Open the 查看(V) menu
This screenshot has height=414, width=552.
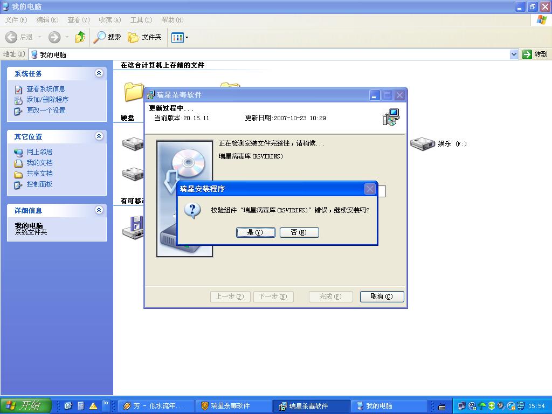click(x=79, y=20)
